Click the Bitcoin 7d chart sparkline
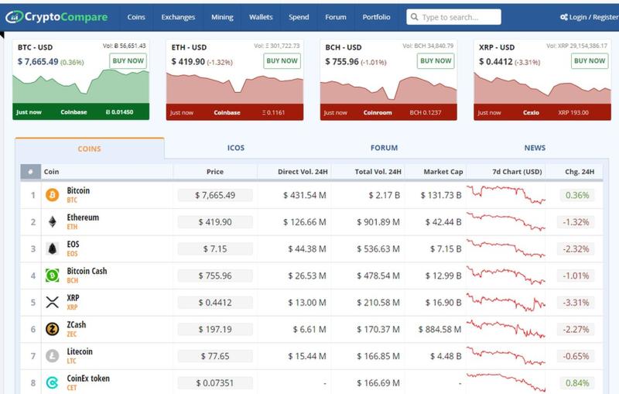619x394 pixels. [506, 194]
